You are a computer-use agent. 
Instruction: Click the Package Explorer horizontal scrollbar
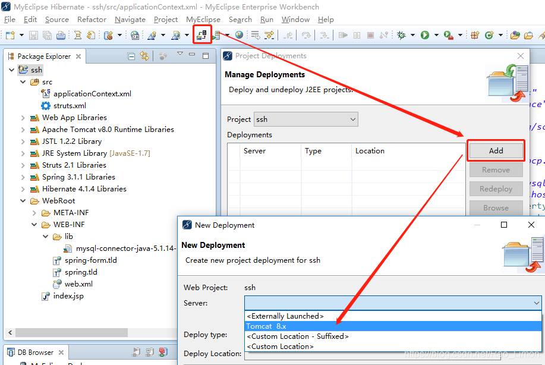point(71,333)
